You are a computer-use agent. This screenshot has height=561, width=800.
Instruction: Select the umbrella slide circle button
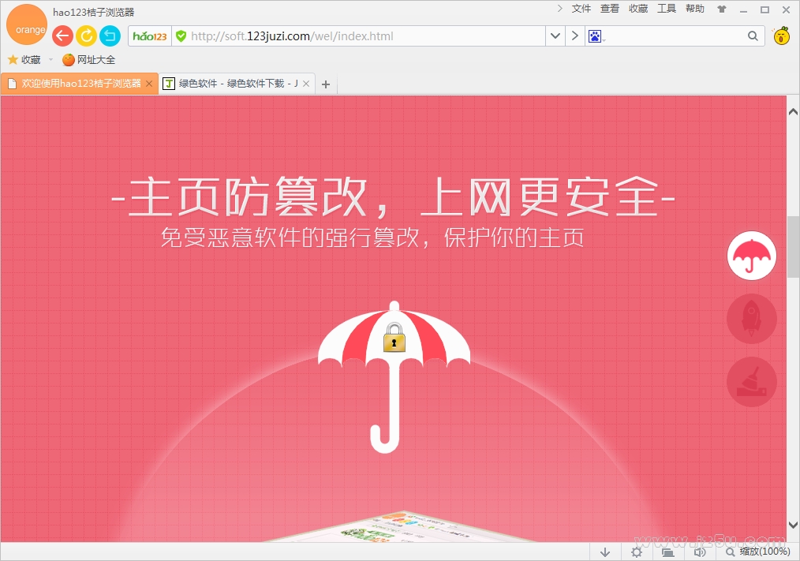tap(752, 255)
